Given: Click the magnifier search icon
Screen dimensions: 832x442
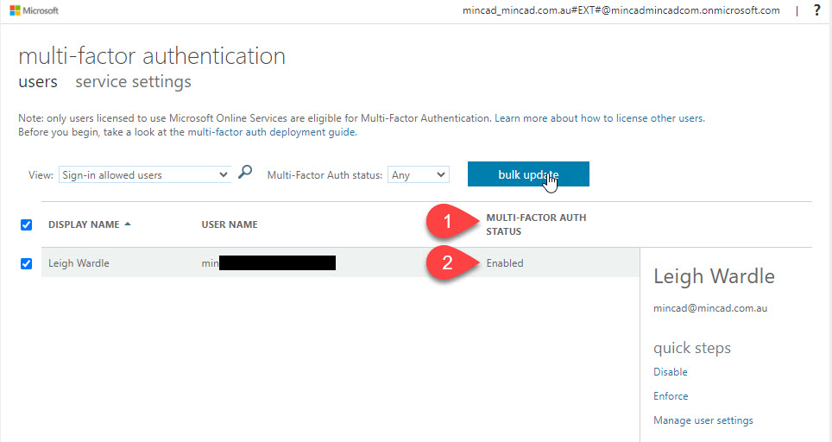Looking at the screenshot, I should pos(245,172).
